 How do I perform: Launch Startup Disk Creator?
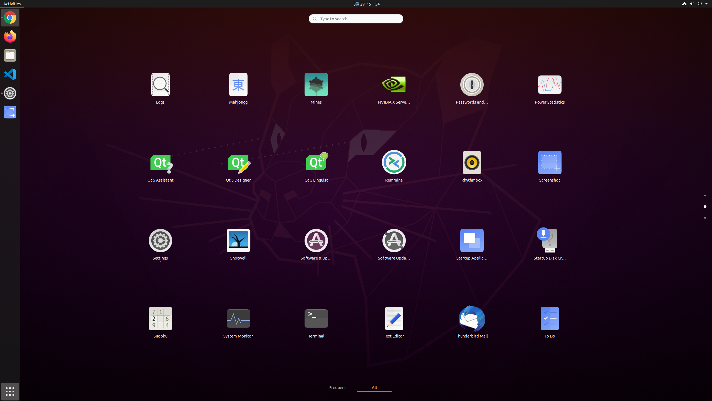pos(550,241)
